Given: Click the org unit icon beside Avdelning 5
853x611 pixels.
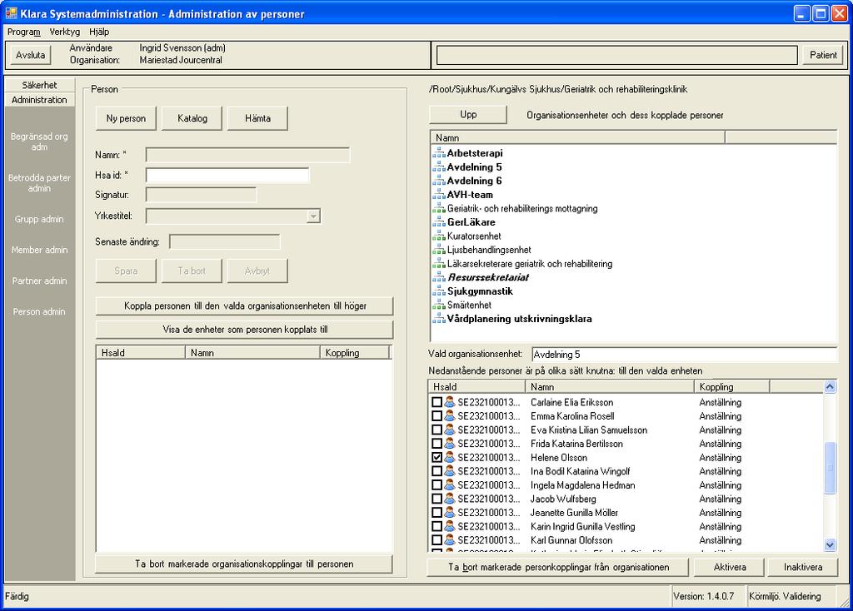Looking at the screenshot, I should pyautogui.click(x=439, y=166).
